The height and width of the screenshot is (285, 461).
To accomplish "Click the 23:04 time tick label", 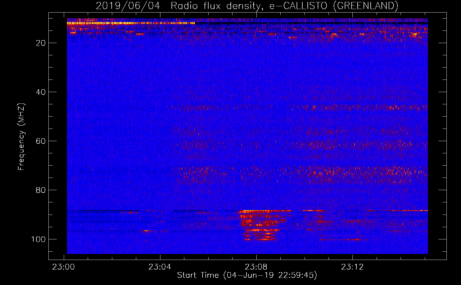I will [x=160, y=267].
